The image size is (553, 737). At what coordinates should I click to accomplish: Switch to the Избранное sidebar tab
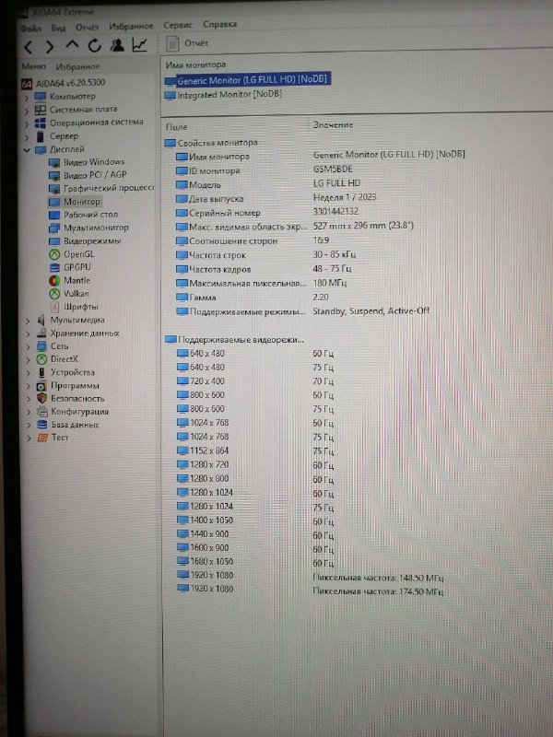tap(77, 66)
